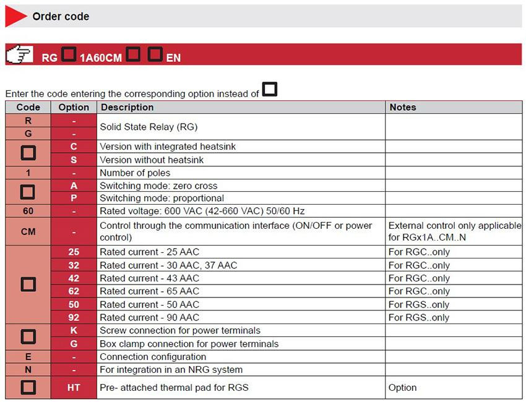Select option 'A' for zero cross
The height and width of the screenshot is (402, 526).
click(74, 186)
